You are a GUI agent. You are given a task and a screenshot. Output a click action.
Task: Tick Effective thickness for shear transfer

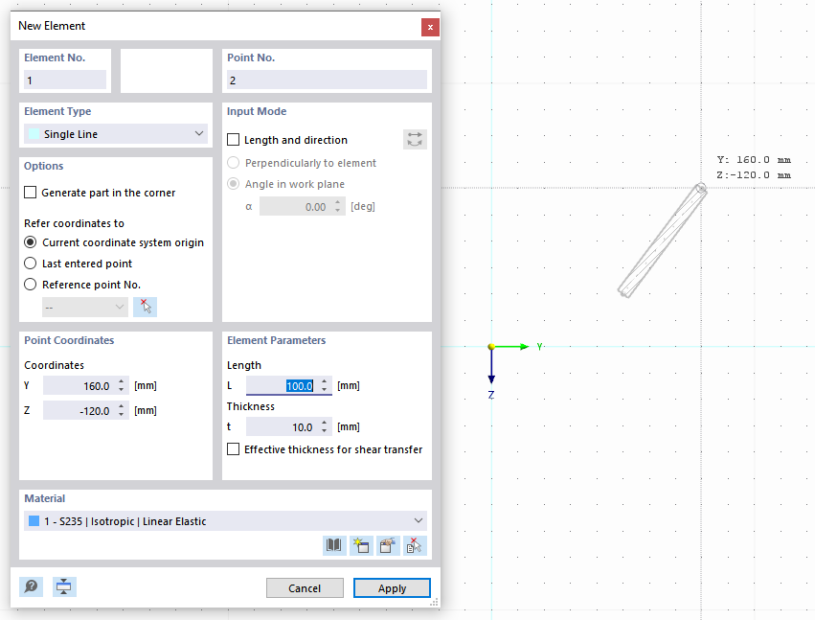(x=234, y=448)
